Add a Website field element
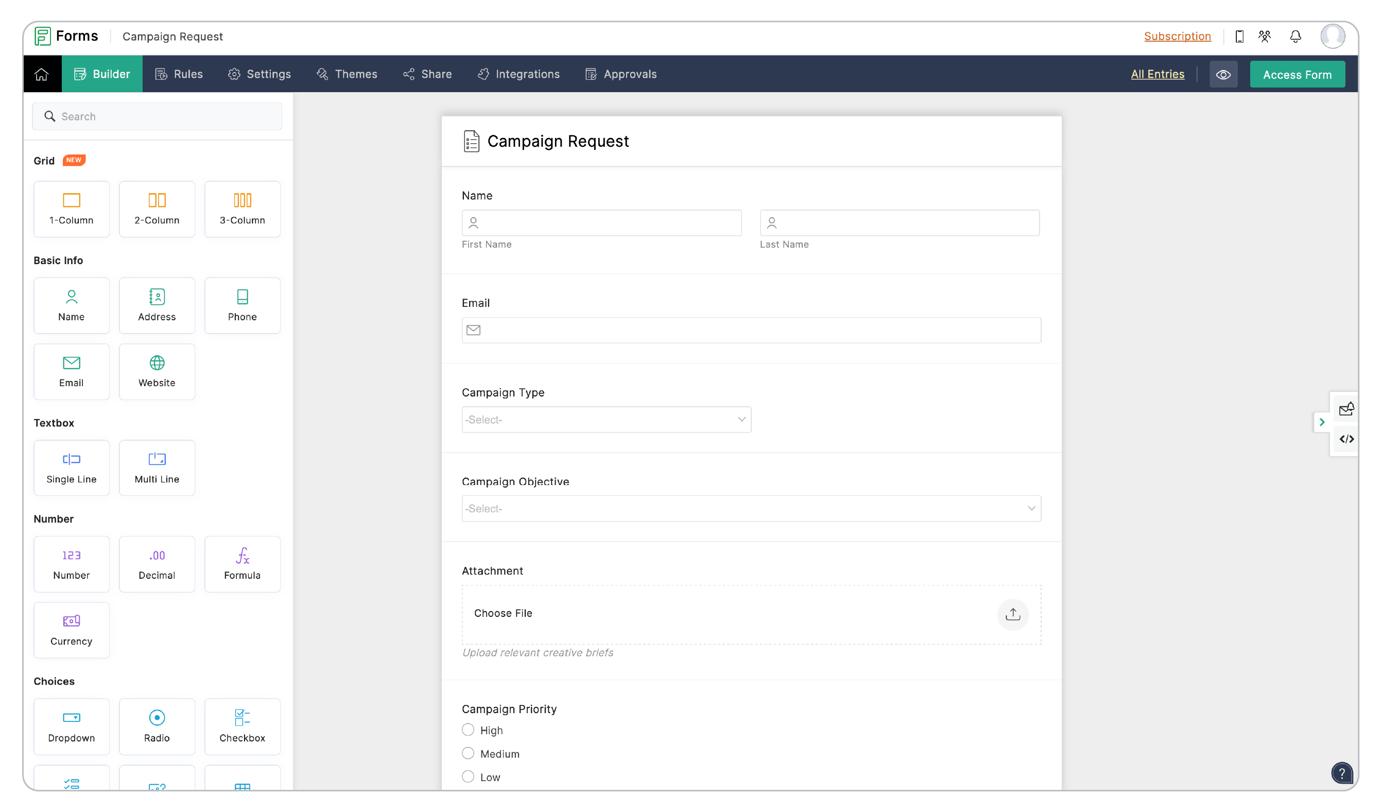Viewport: 1382px width, 812px height. point(157,371)
